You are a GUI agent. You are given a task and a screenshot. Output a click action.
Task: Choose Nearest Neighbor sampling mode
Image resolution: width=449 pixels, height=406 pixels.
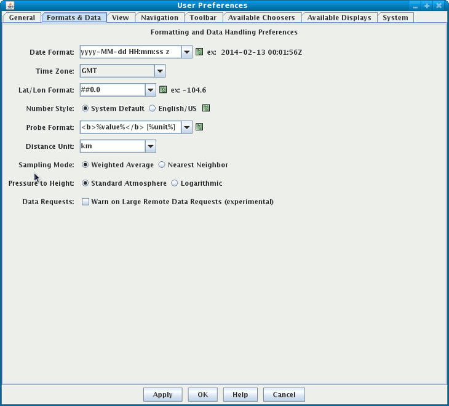(x=162, y=165)
